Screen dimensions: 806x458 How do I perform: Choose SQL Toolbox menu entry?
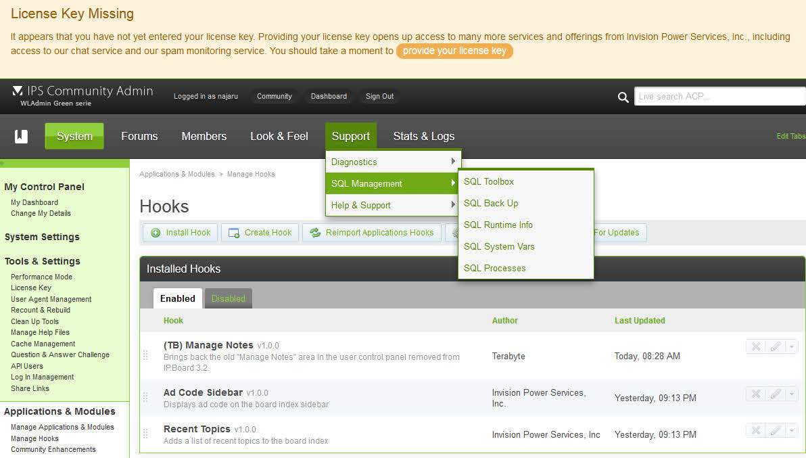pyautogui.click(x=489, y=181)
